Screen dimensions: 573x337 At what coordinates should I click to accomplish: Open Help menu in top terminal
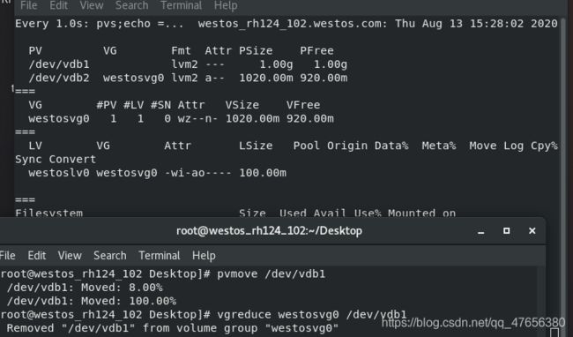pos(226,5)
